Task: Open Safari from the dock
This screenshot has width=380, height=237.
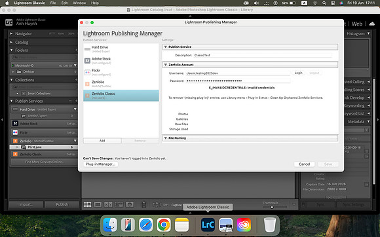Action: (146, 225)
